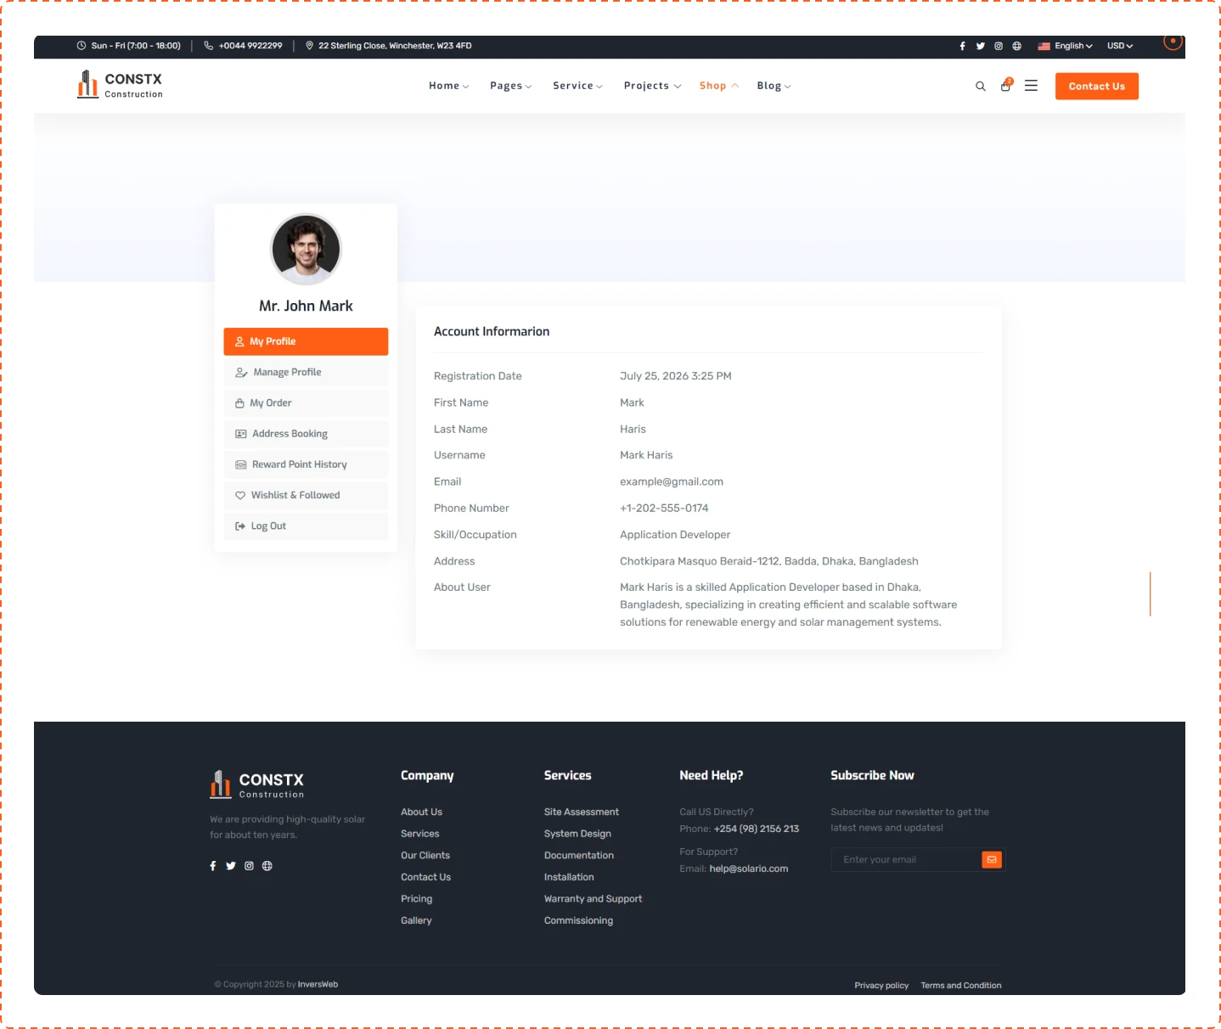Open the Privacy policy footer link
This screenshot has width=1221, height=1029.
coord(881,986)
